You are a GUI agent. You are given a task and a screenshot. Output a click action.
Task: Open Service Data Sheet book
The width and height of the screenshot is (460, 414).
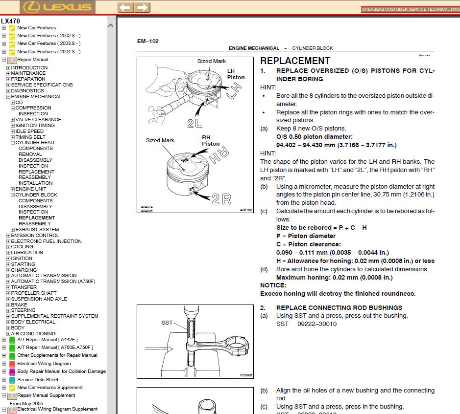[x=38, y=380]
